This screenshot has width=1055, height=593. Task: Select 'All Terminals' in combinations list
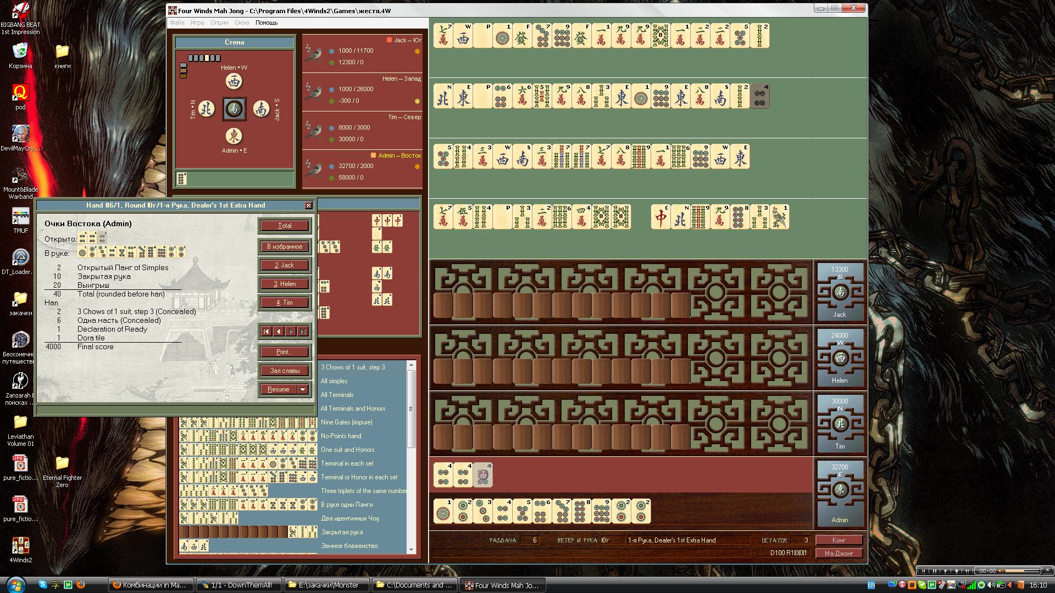pos(337,395)
